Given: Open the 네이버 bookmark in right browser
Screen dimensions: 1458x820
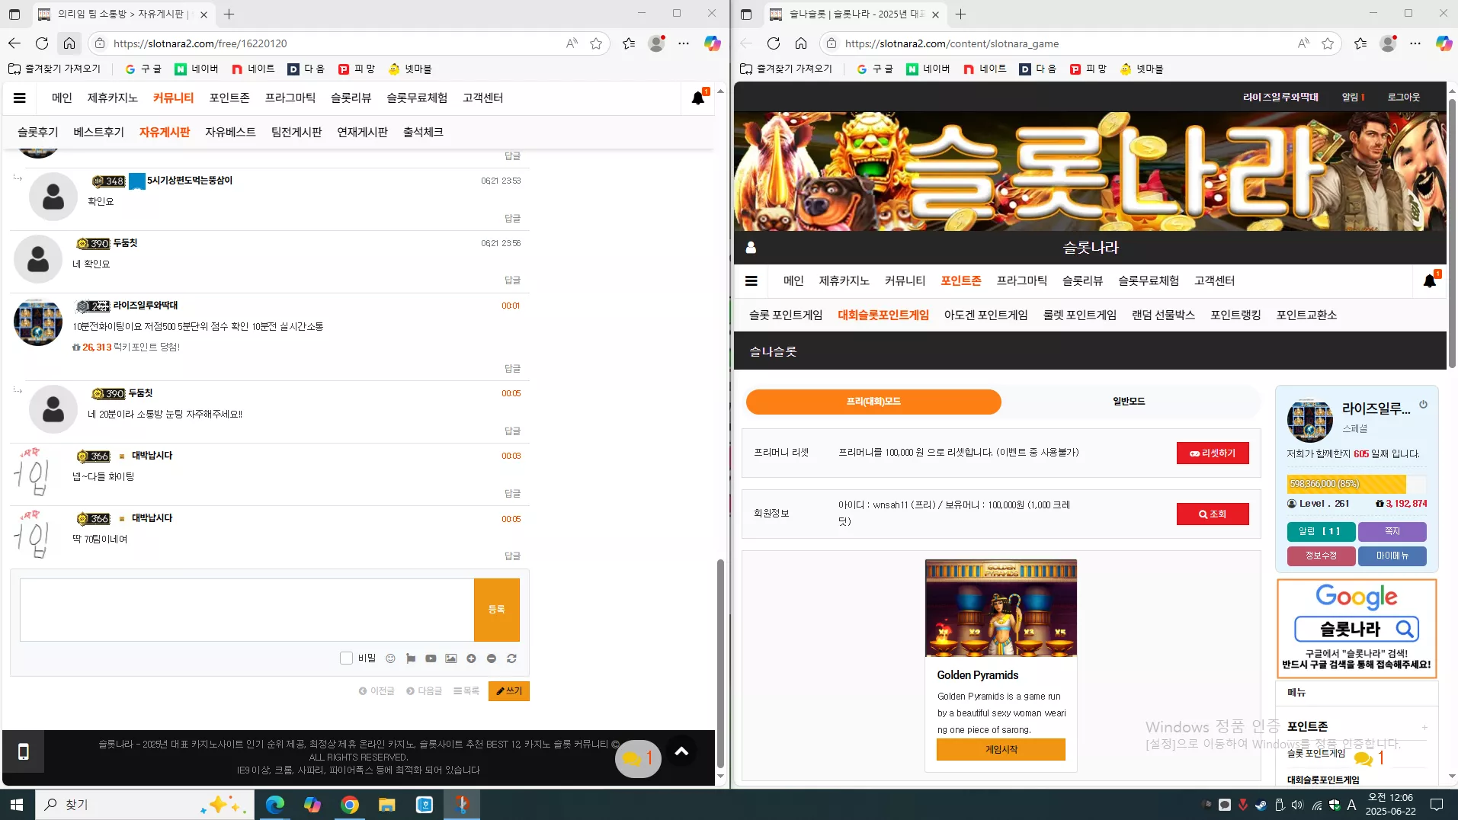Looking at the screenshot, I should coord(928,69).
